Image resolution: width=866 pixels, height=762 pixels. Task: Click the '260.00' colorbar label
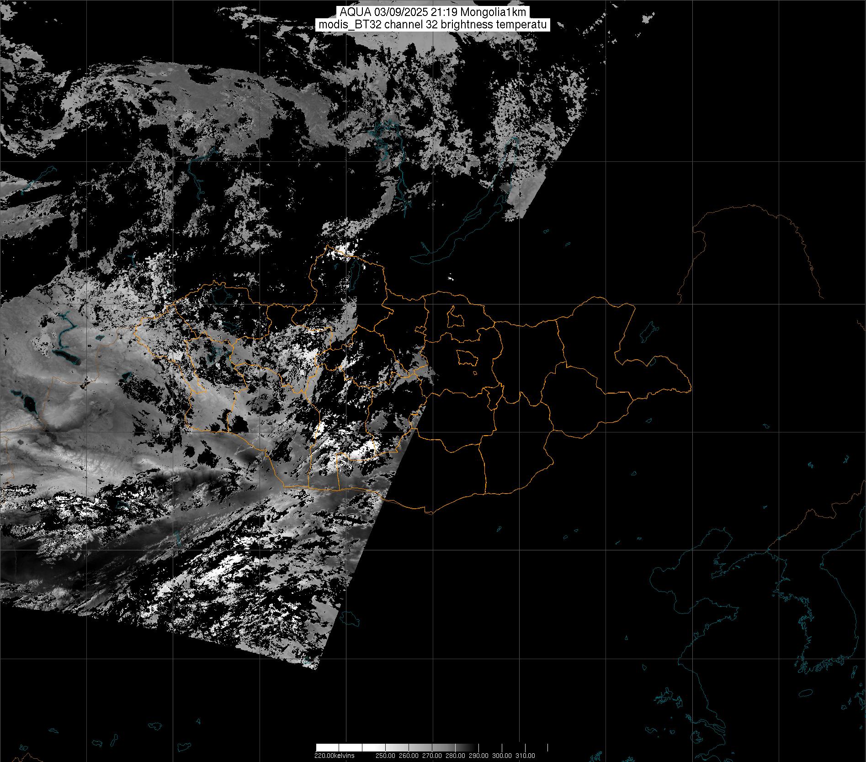409,756
